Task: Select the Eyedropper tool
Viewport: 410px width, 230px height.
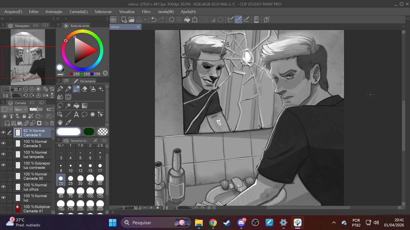Action: tap(68, 122)
